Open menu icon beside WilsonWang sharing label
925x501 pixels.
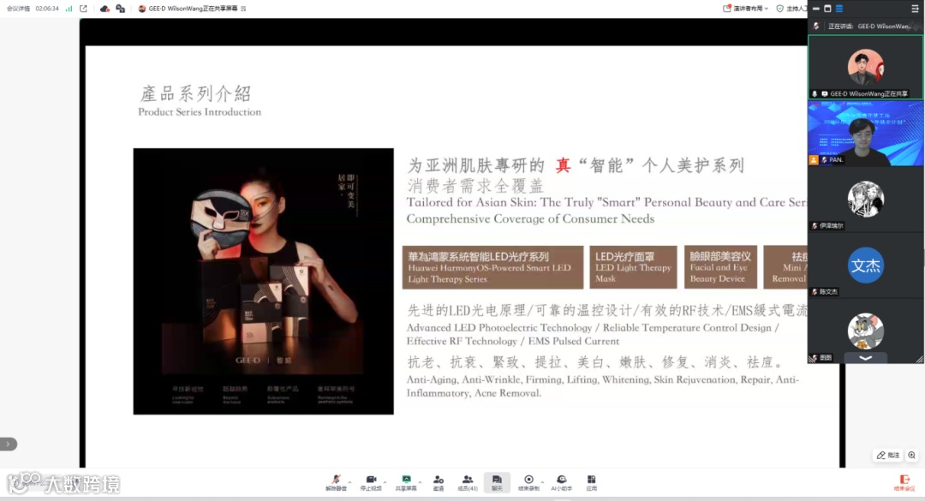[x=243, y=9]
